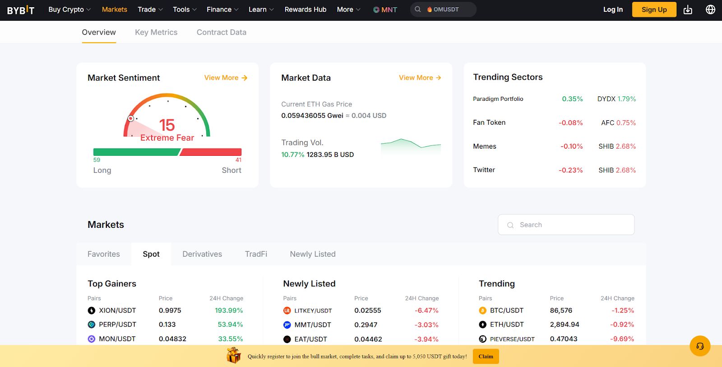Open View More for Market Sentiment
This screenshot has height=367, width=722.
point(226,78)
